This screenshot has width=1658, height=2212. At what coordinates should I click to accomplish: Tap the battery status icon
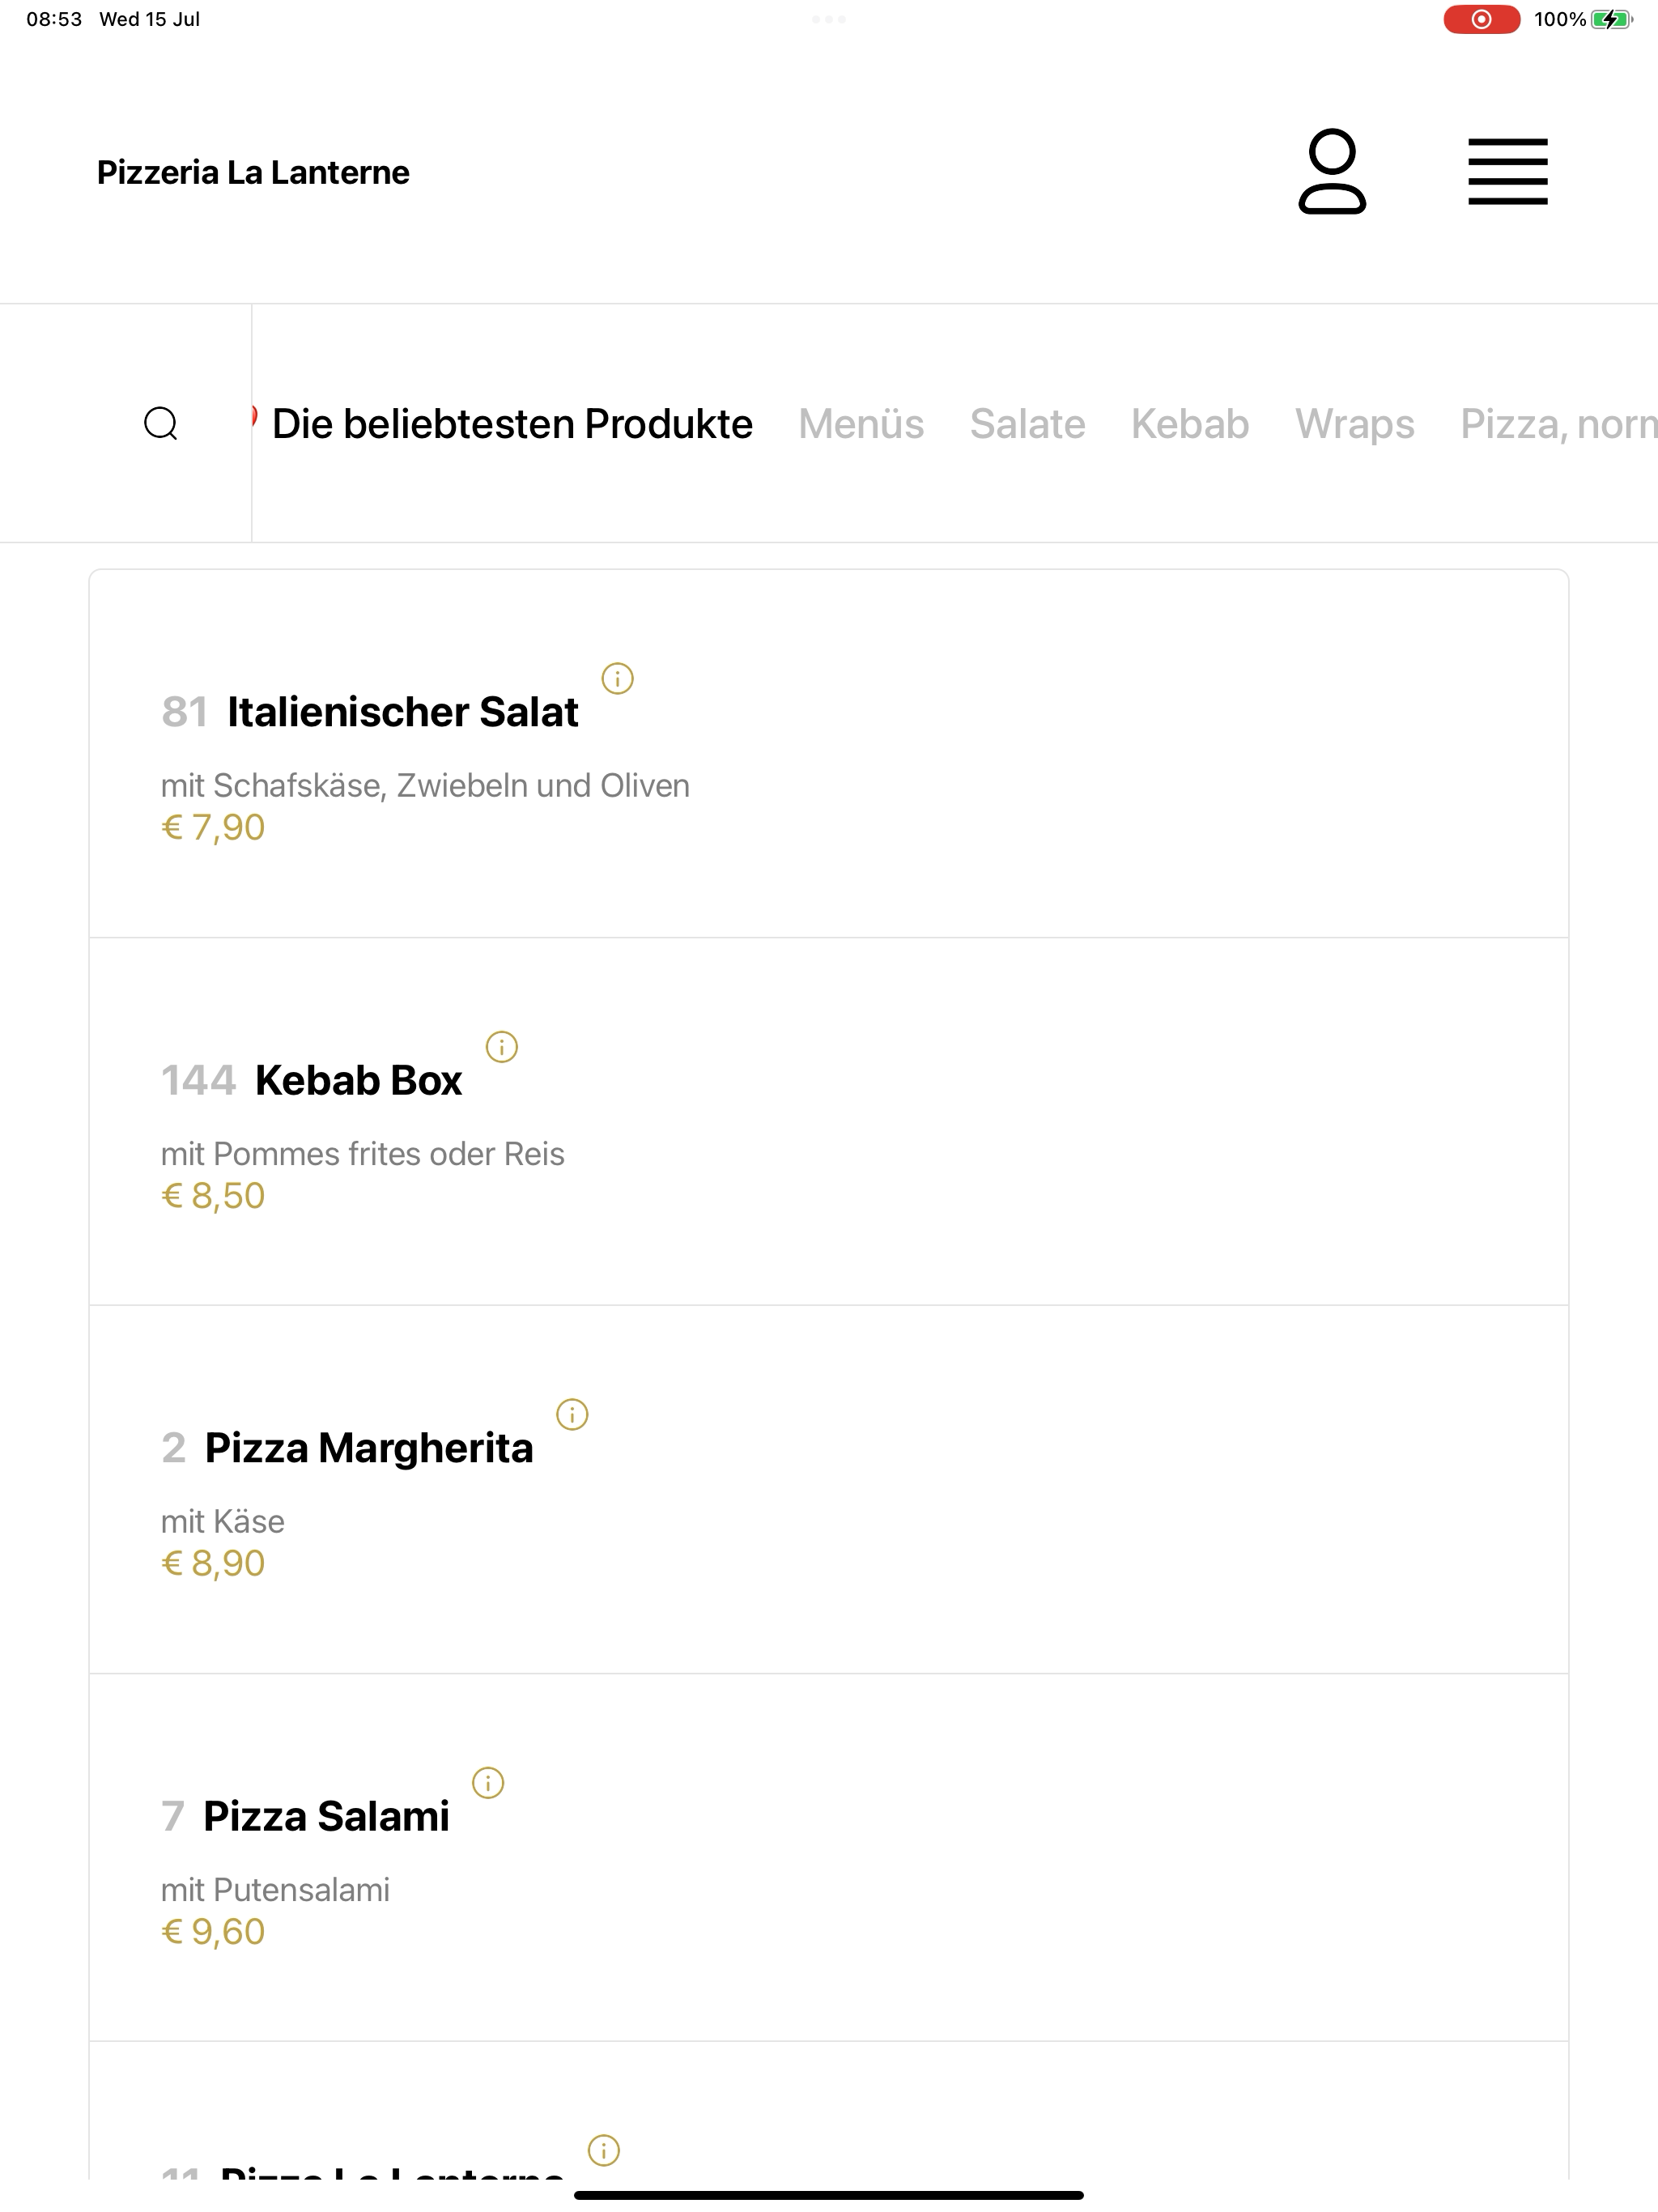1611,19
